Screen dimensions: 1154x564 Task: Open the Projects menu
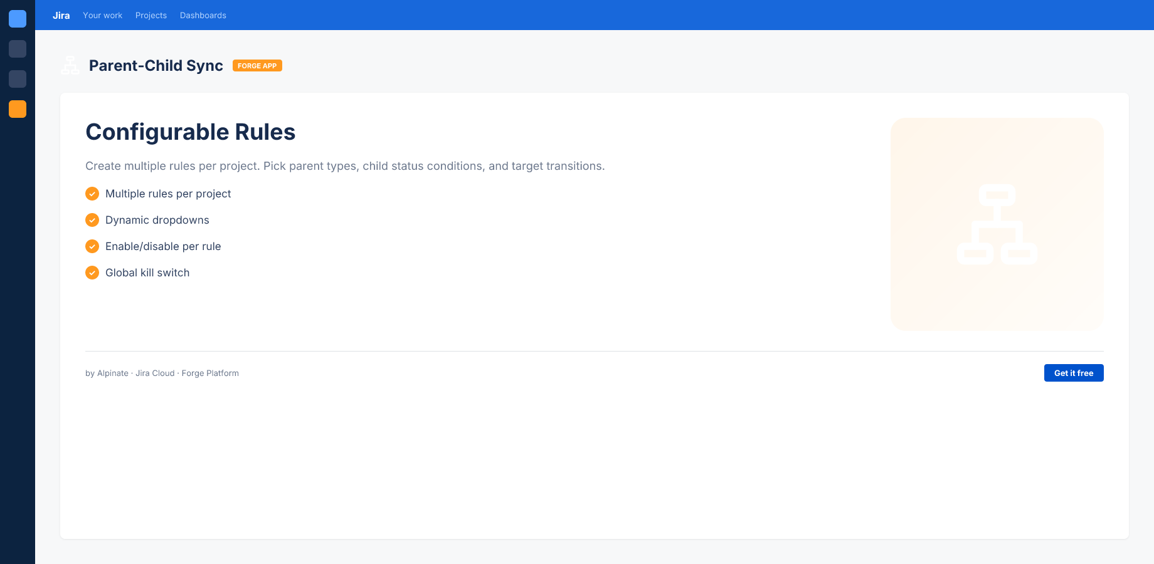(x=151, y=15)
